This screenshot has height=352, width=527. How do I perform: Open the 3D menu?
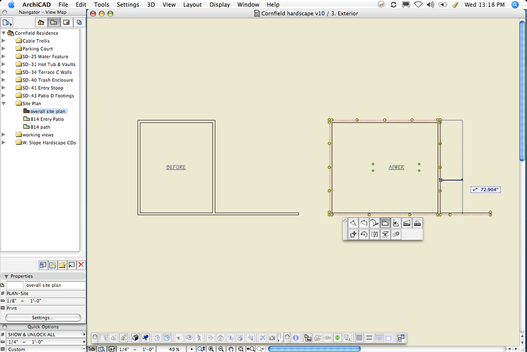(x=151, y=5)
